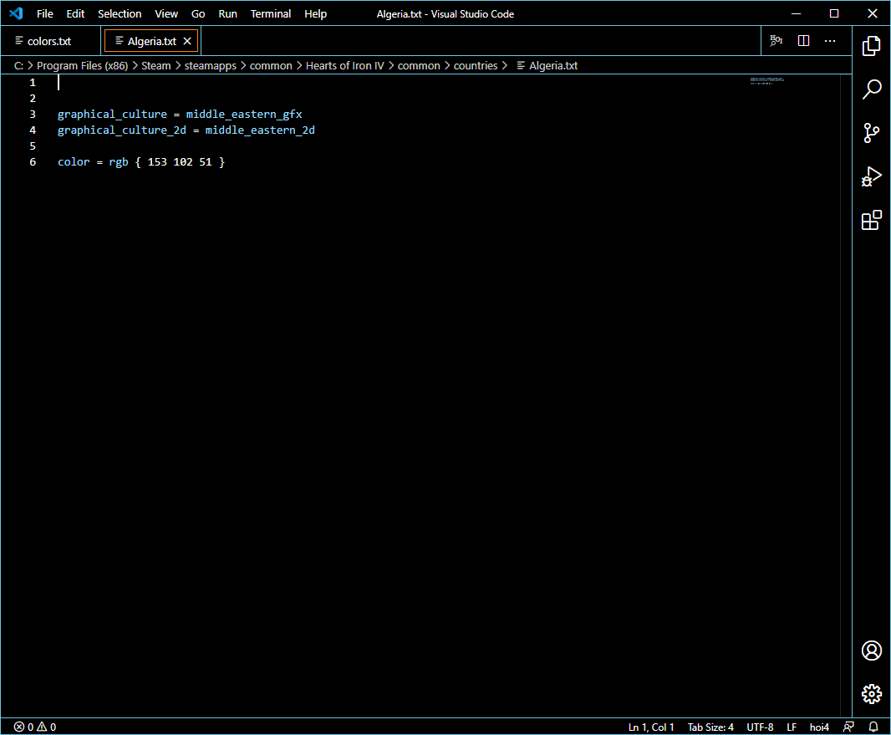Screen dimensions: 891x735
Task: Click the VS Code logo icon
Action: tap(17, 13)
